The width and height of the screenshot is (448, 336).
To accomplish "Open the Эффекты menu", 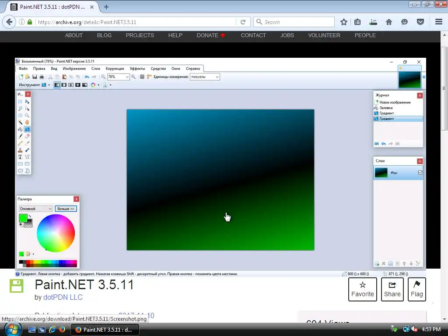I will 137,69.
